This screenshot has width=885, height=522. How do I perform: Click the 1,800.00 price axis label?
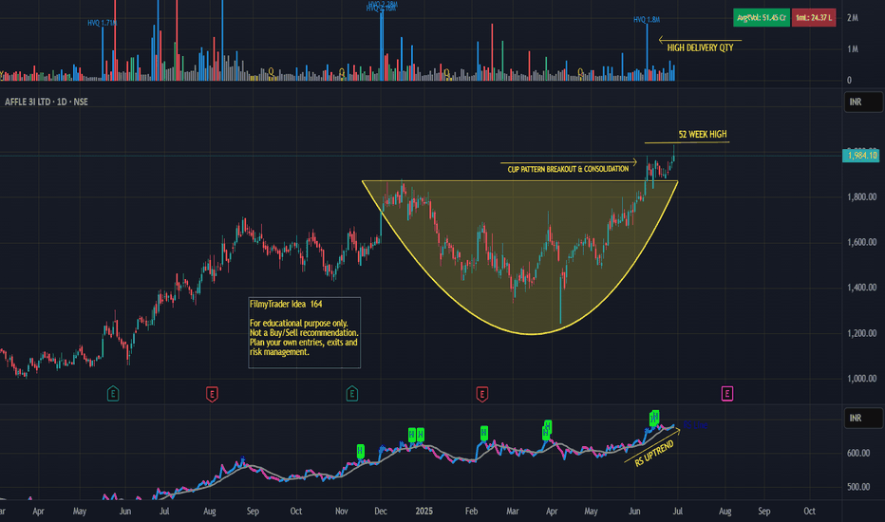(x=862, y=197)
